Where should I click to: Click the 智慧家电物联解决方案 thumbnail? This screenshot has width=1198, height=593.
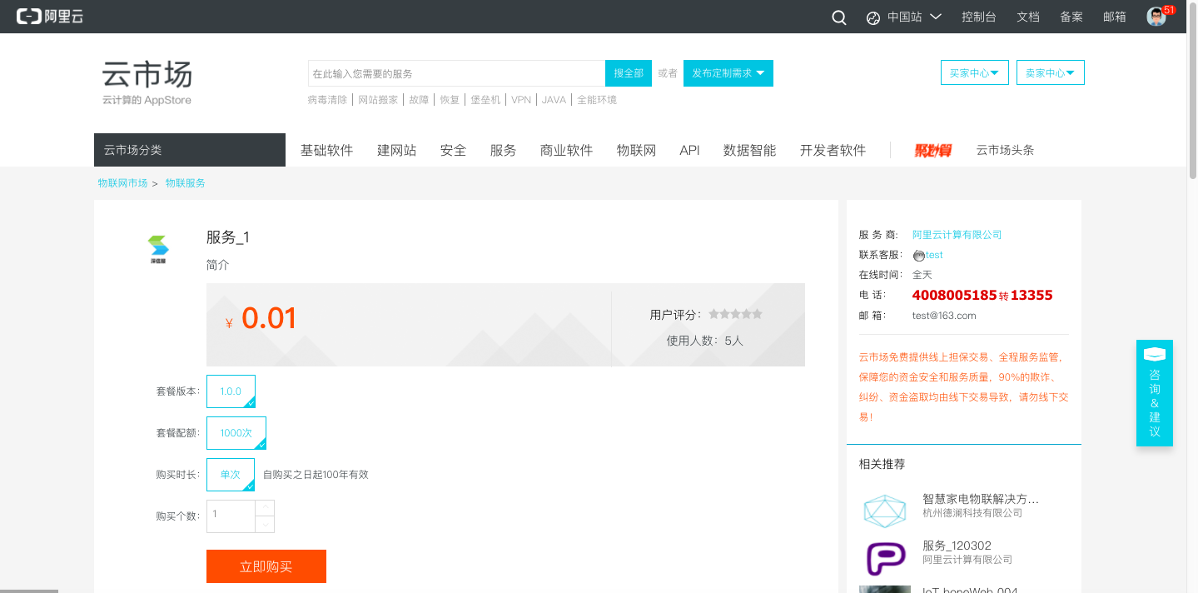tap(884, 511)
